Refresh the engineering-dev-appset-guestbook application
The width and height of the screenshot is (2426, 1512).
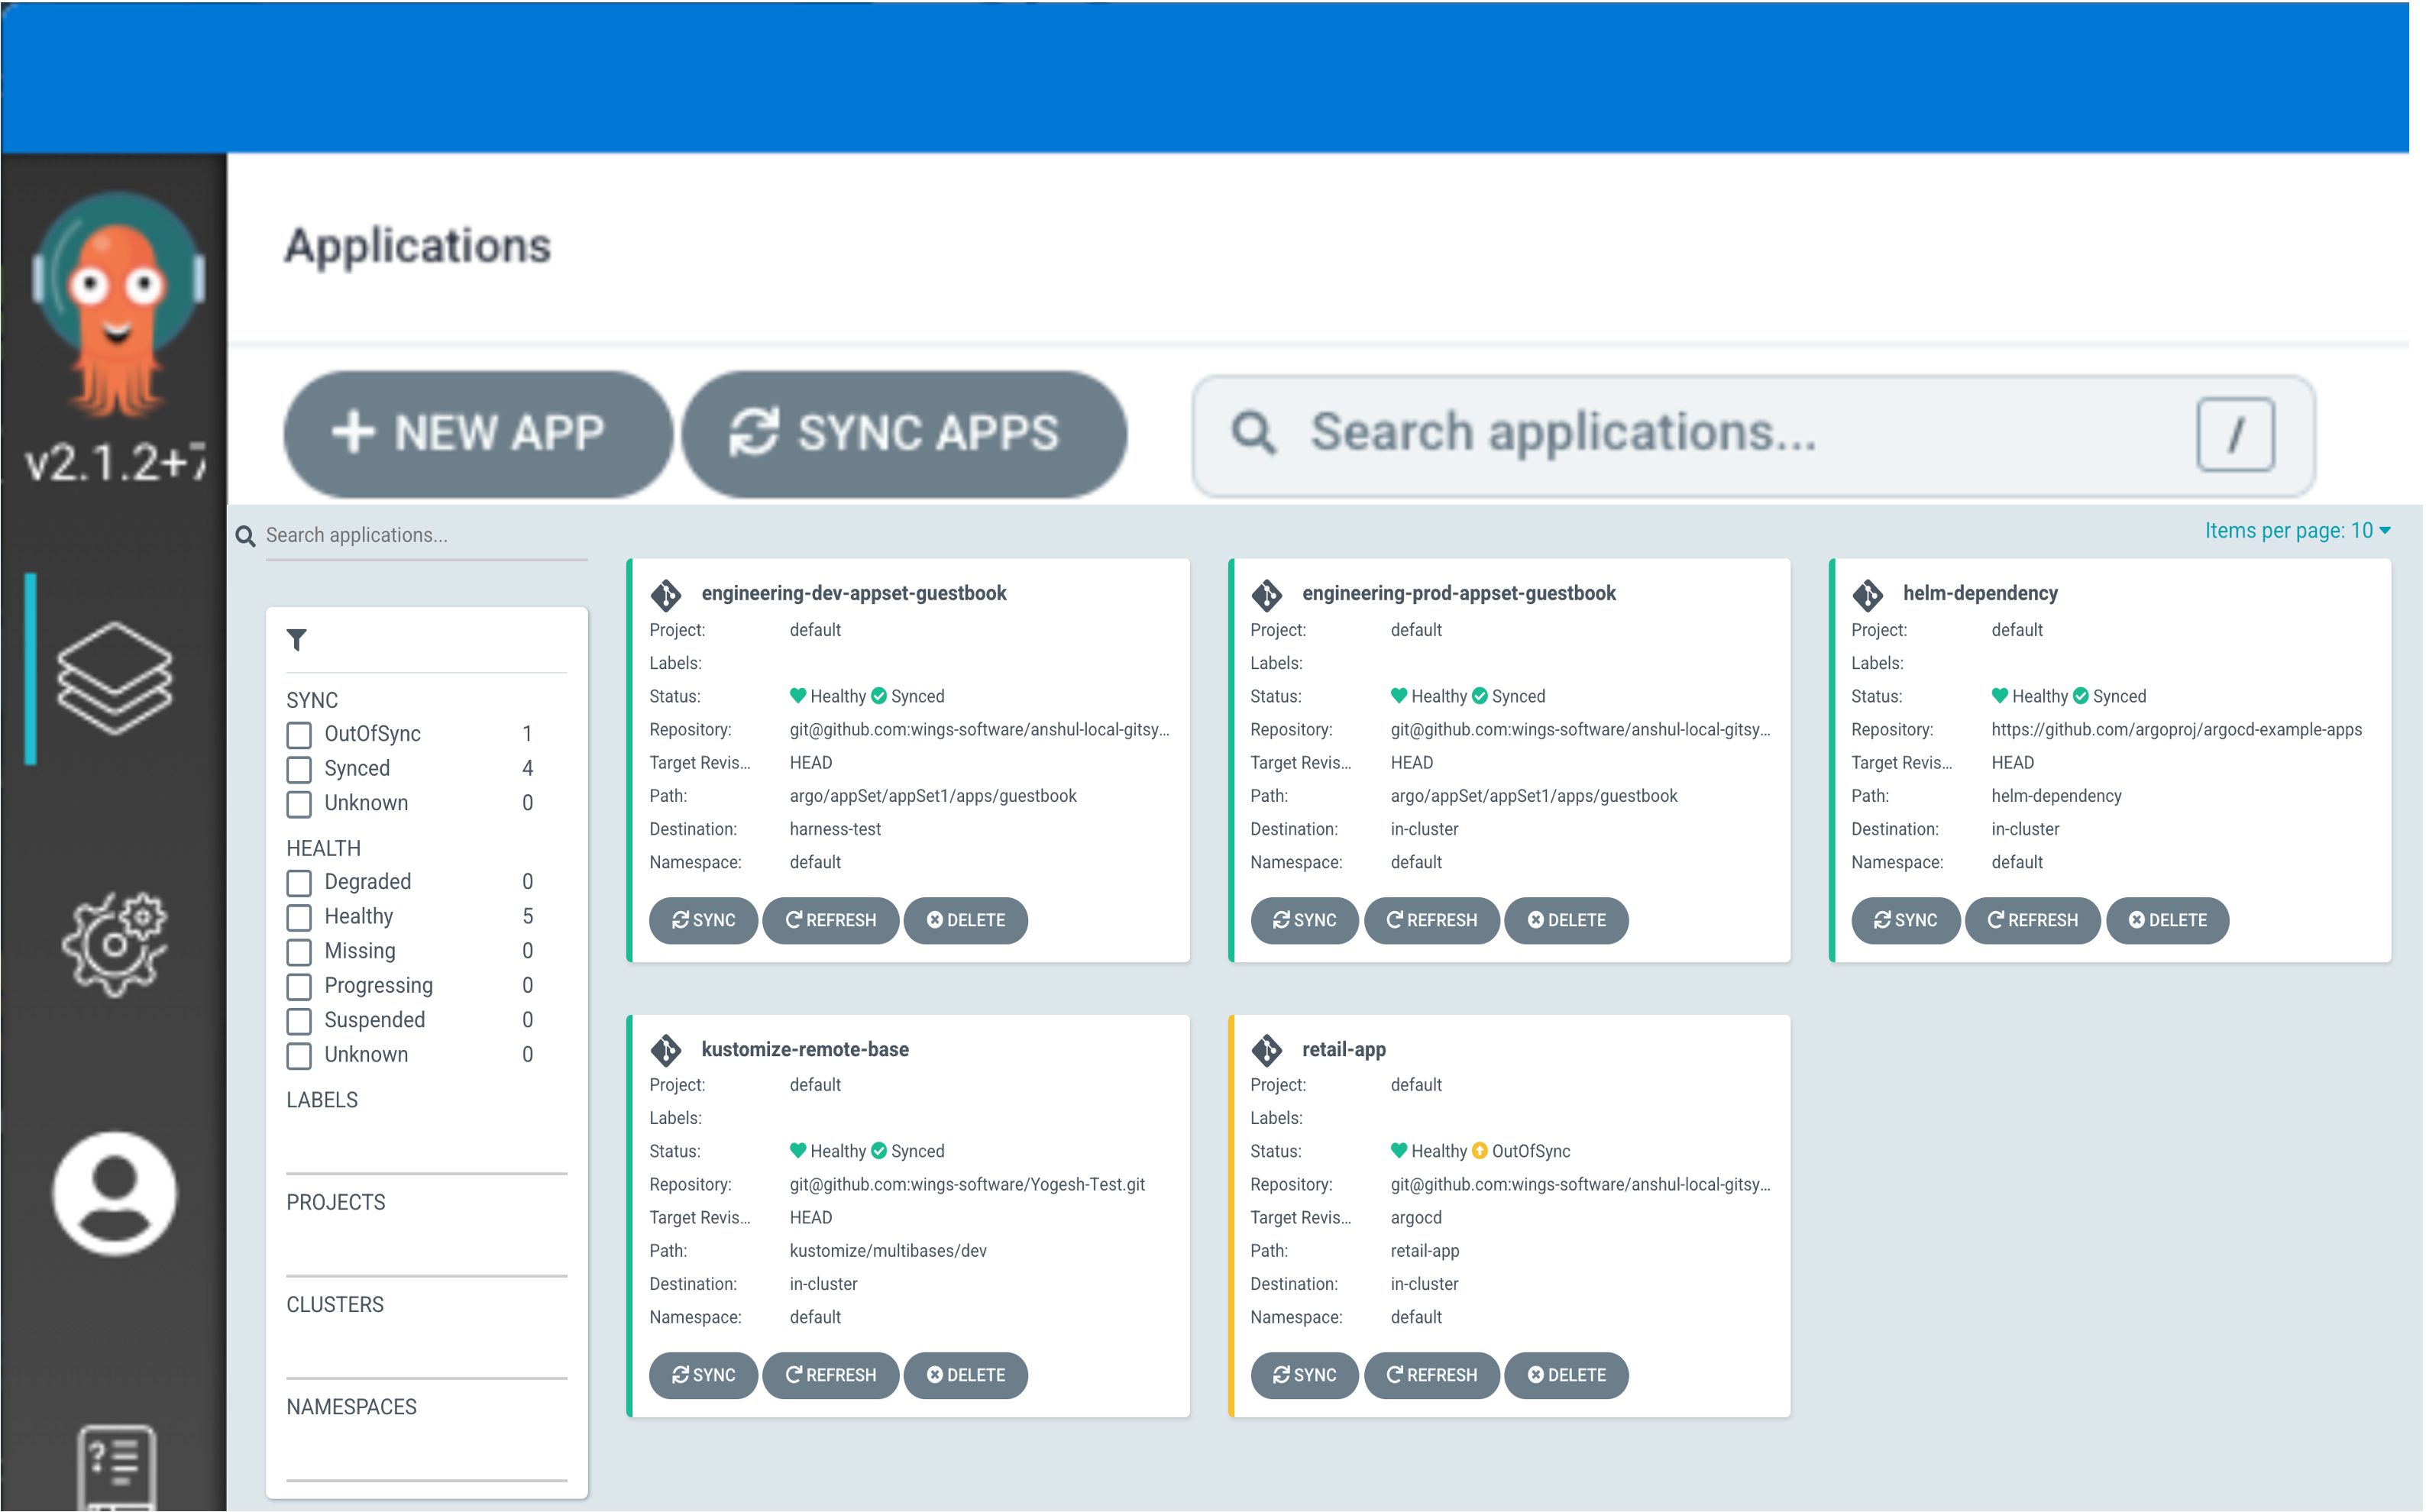point(830,920)
